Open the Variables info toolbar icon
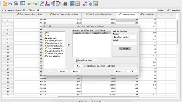Image resolution: width=182 pixels, height=102 pixels. 53,4
